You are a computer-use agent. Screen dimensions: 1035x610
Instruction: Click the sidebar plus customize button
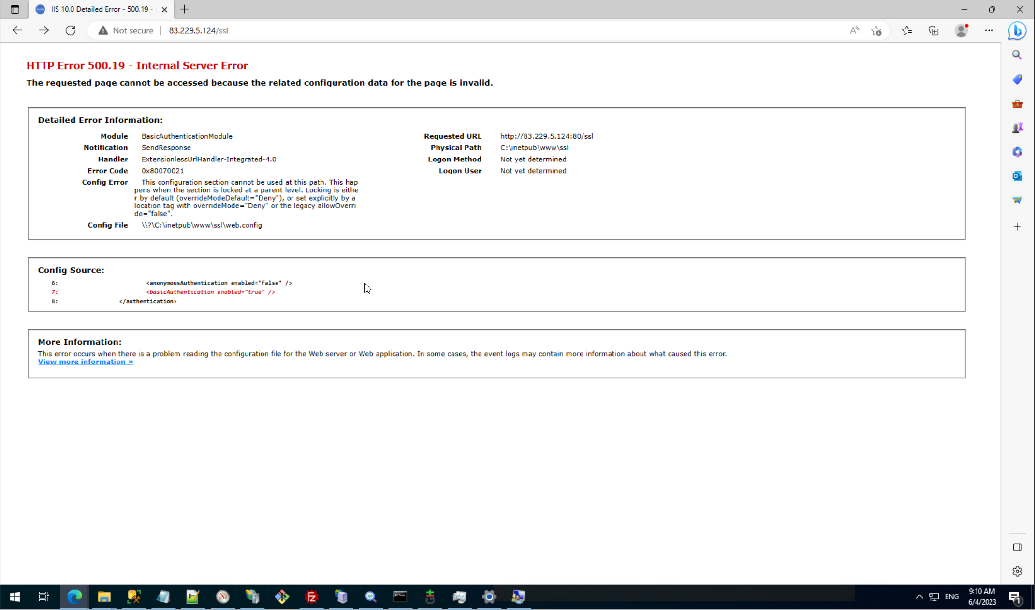(1017, 227)
